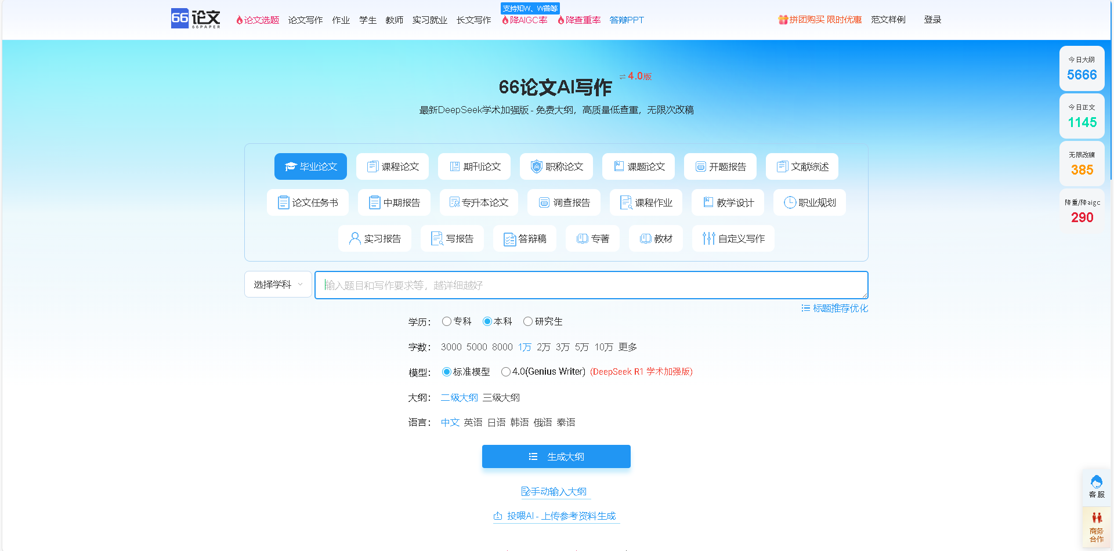The height and width of the screenshot is (551, 1114).
Task: Open the 客服 customer service panel
Action: point(1096,487)
